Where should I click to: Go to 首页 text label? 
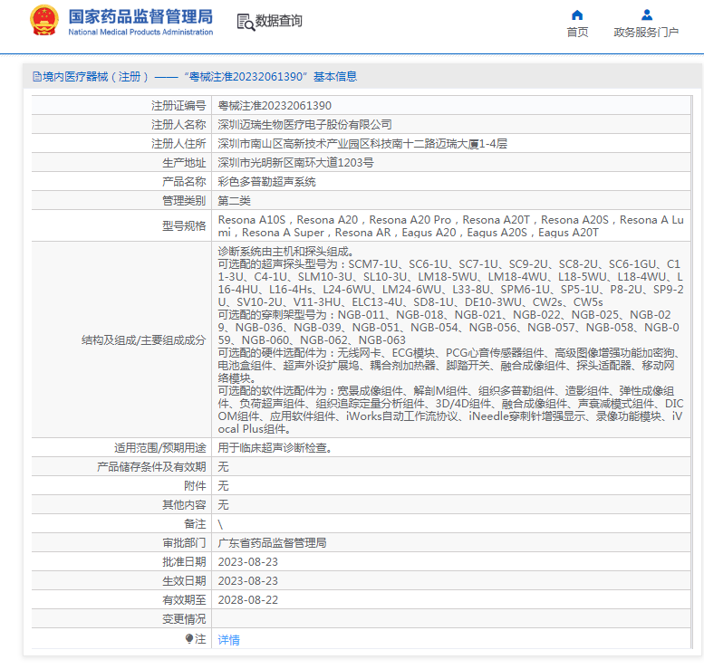point(577,33)
